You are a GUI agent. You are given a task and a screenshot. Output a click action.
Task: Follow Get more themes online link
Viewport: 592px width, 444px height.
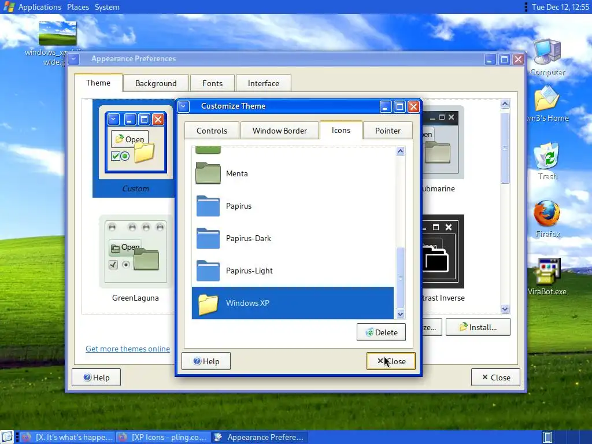pyautogui.click(x=128, y=349)
